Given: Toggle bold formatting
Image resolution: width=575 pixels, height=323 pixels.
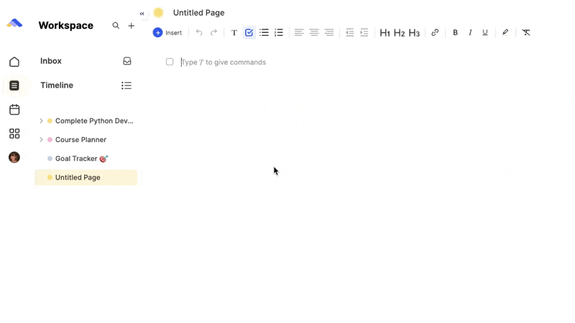Looking at the screenshot, I should 455,32.
